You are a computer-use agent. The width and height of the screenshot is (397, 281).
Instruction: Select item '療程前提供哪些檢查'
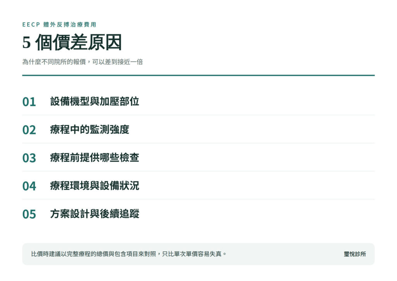click(95, 158)
